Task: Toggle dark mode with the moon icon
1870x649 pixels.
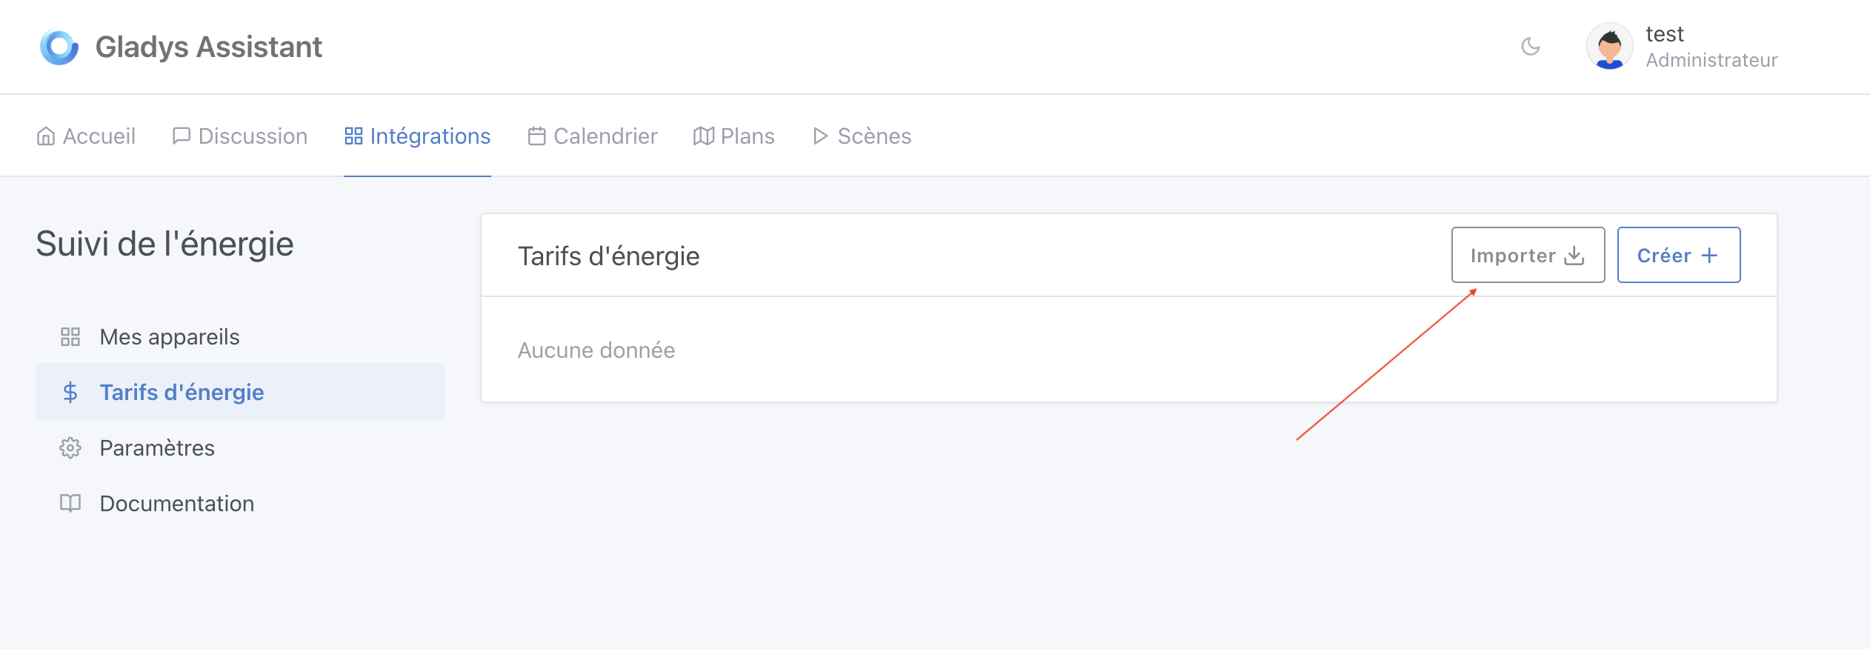Action: point(1532,46)
